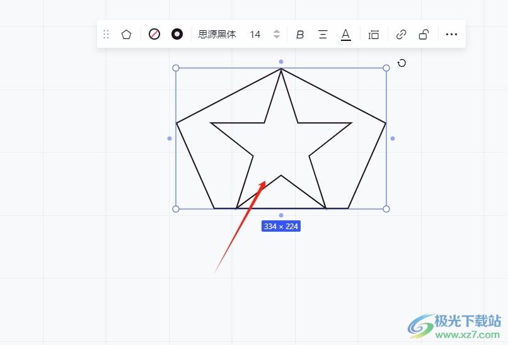The width and height of the screenshot is (508, 345).
Task: Decrease font size with down arrow
Action: click(x=276, y=37)
